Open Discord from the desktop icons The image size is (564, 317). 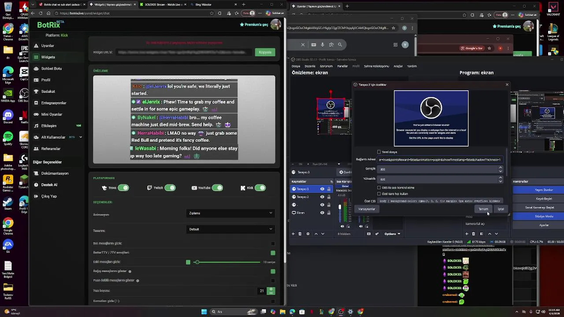tap(8, 116)
